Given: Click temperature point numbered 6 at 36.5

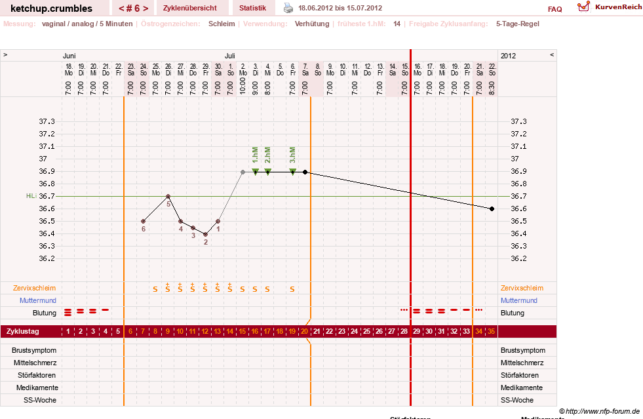Looking at the screenshot, I should pyautogui.click(x=143, y=221).
